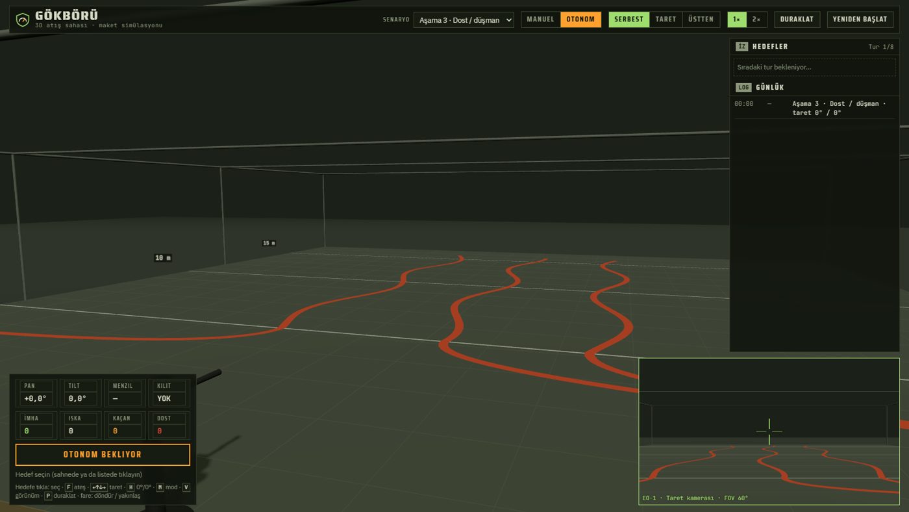Click the İMHA kill counter

[36, 426]
